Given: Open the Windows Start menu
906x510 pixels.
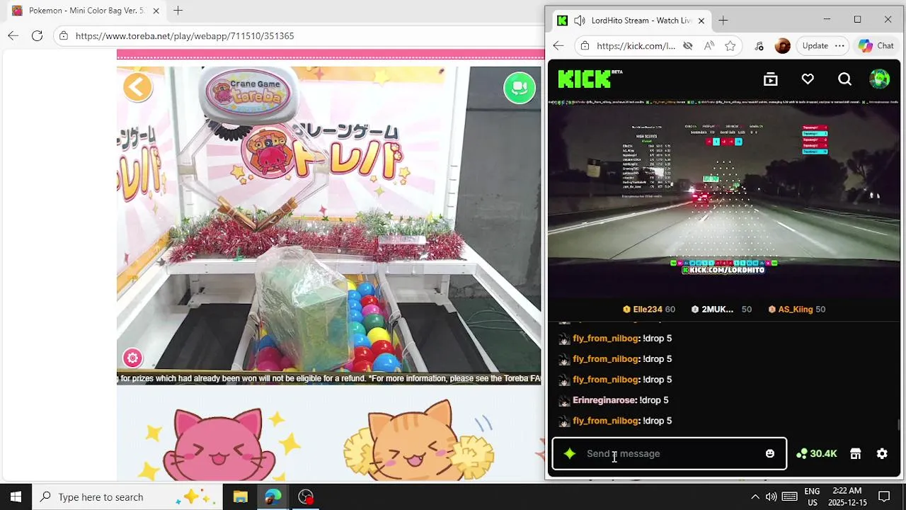Looking at the screenshot, I should [x=16, y=497].
